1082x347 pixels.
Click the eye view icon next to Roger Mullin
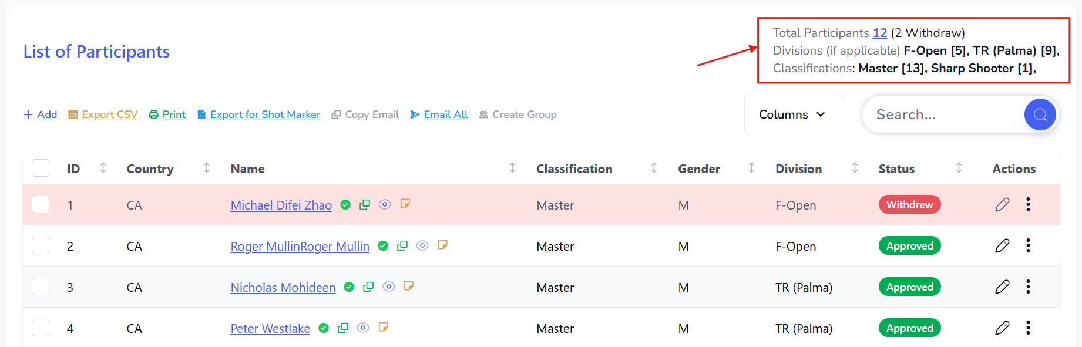pos(422,245)
